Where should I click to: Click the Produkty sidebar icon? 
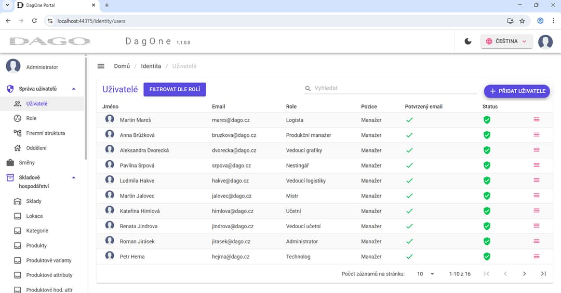pyautogui.click(x=17, y=245)
